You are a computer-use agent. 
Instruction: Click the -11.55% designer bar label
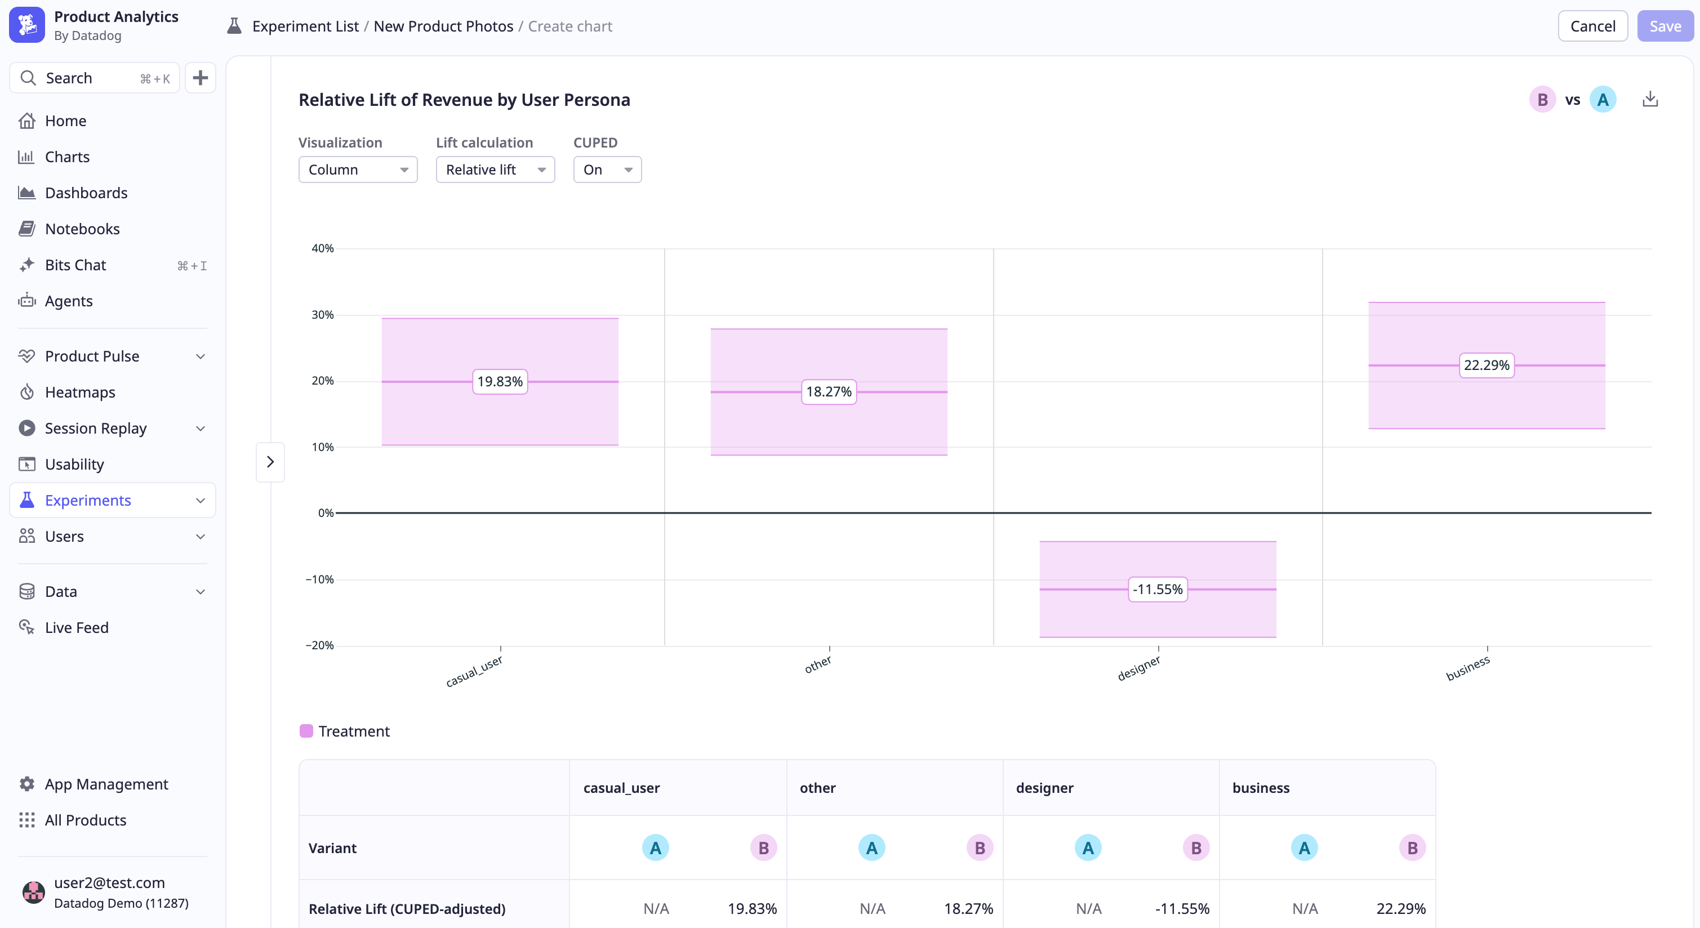coord(1158,590)
